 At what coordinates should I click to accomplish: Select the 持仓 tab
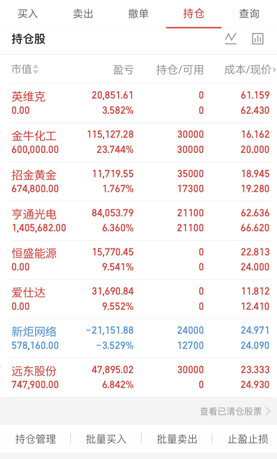[194, 14]
